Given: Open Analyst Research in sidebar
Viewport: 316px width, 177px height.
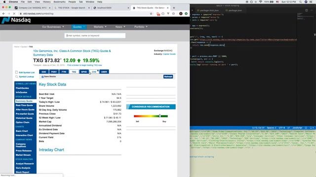Looking at the screenshot, I should click(x=25, y=164).
